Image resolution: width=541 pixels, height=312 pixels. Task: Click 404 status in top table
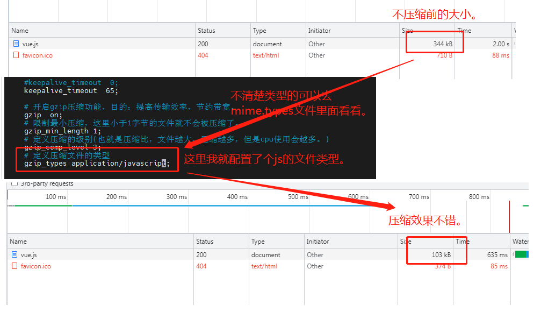[203, 55]
